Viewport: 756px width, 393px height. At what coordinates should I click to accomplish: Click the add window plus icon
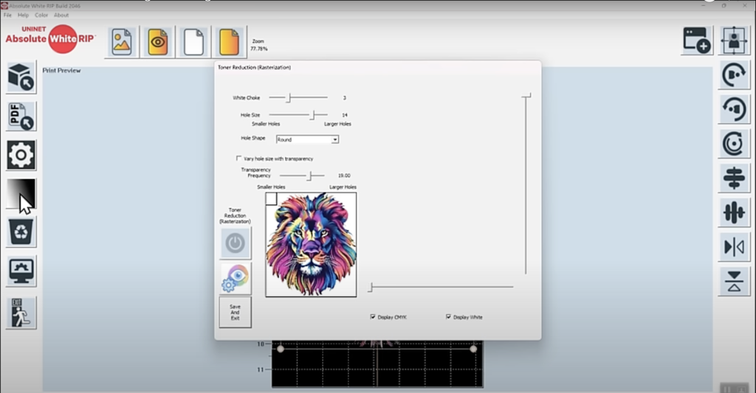[696, 41]
